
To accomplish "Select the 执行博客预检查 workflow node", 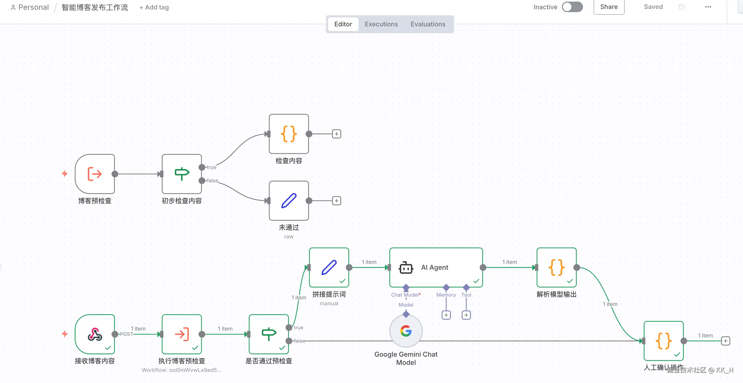I will [x=181, y=334].
